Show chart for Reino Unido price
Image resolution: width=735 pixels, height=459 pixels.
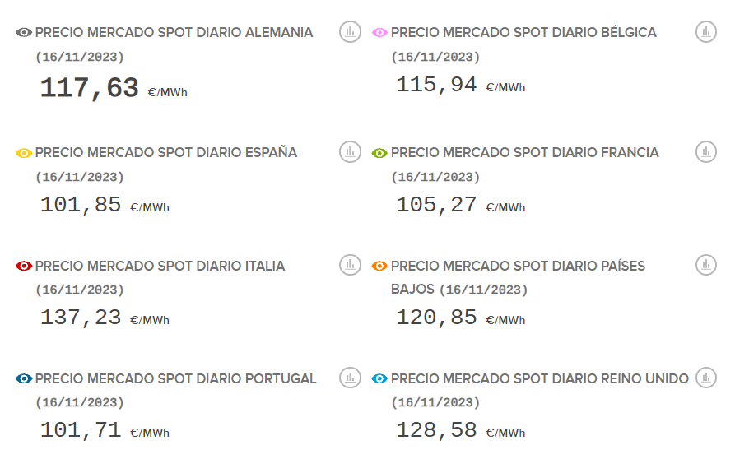[705, 378]
